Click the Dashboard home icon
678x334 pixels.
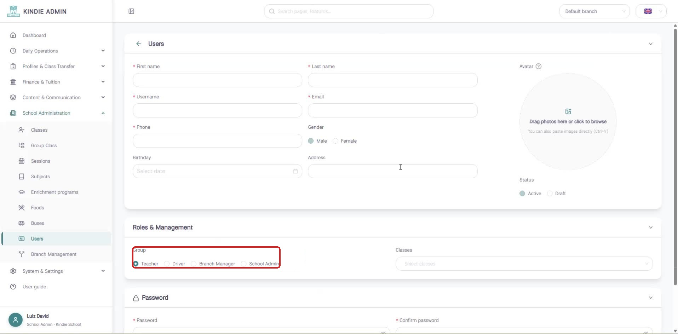pos(13,35)
